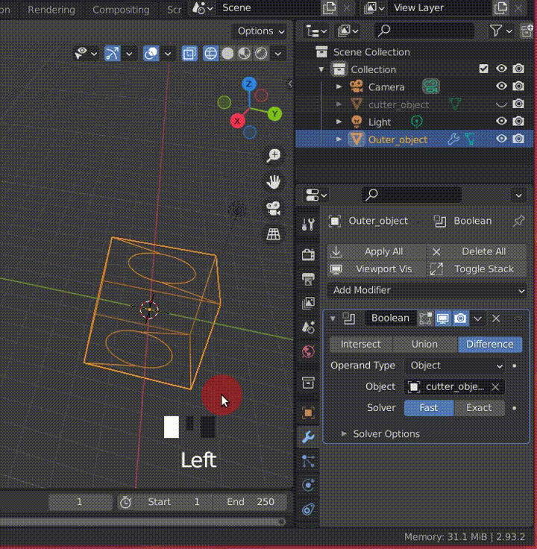
Task: Click wrench modifier icon on Outer_object row
Action: click(453, 139)
